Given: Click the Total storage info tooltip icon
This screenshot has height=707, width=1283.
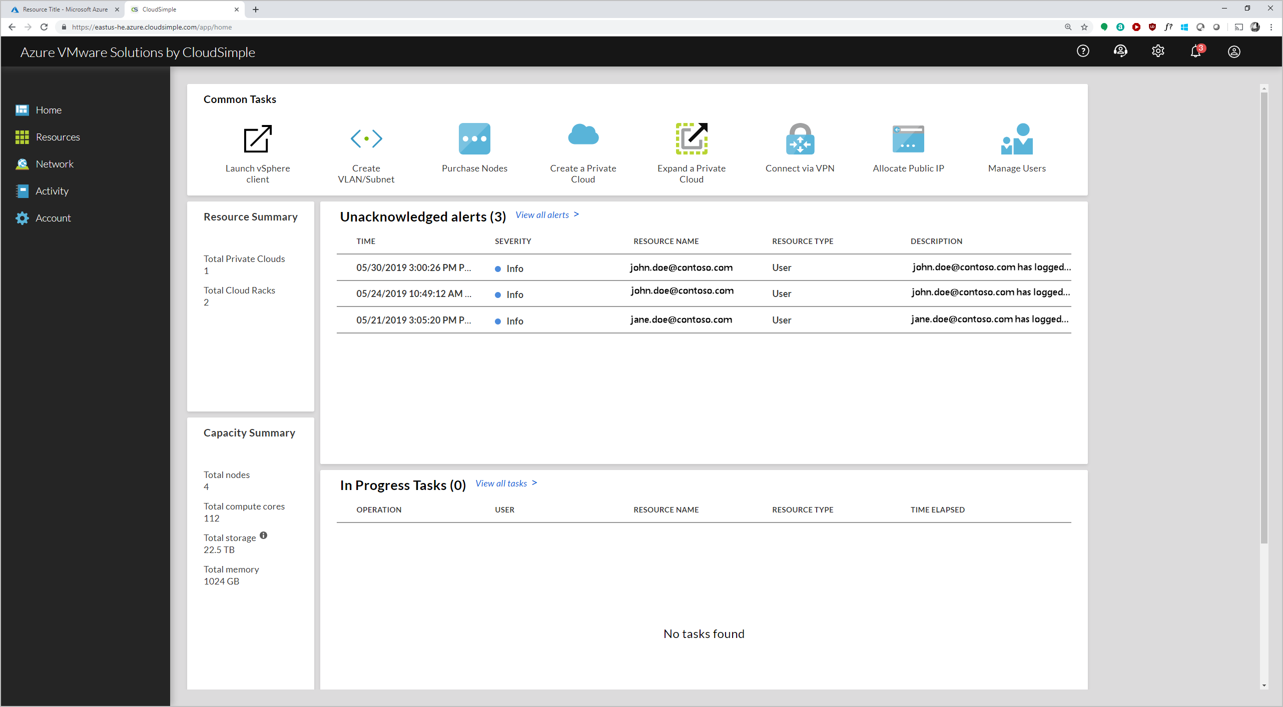Looking at the screenshot, I should 263,535.
